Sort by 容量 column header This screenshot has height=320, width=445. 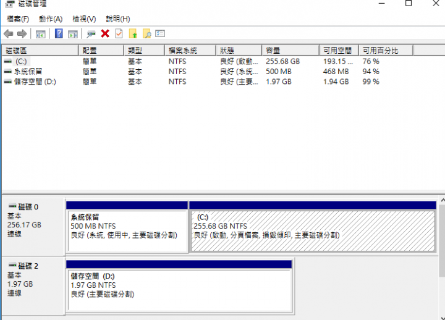pos(290,51)
